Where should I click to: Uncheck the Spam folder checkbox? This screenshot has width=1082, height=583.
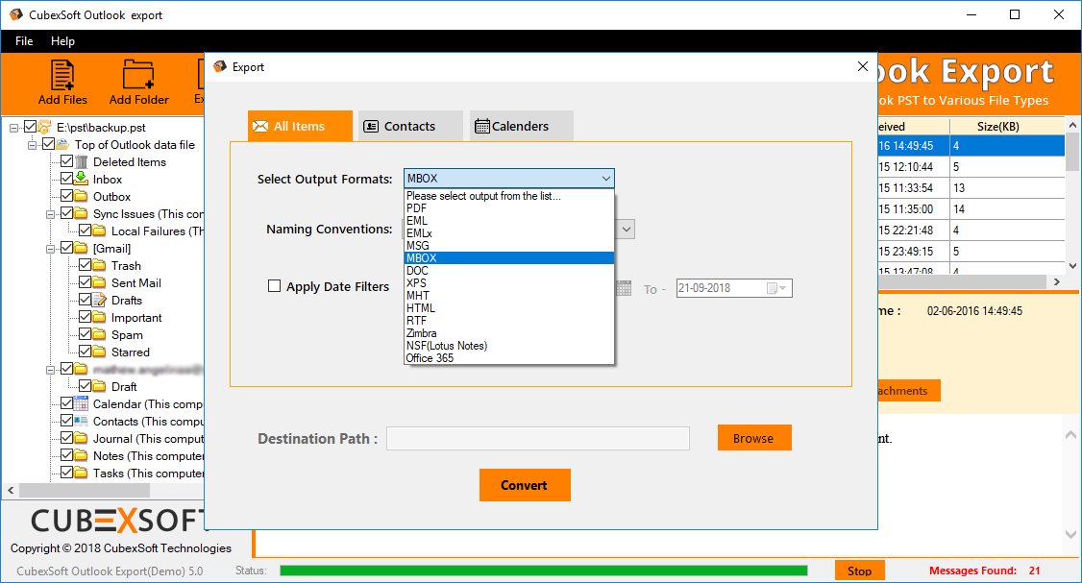click(85, 335)
